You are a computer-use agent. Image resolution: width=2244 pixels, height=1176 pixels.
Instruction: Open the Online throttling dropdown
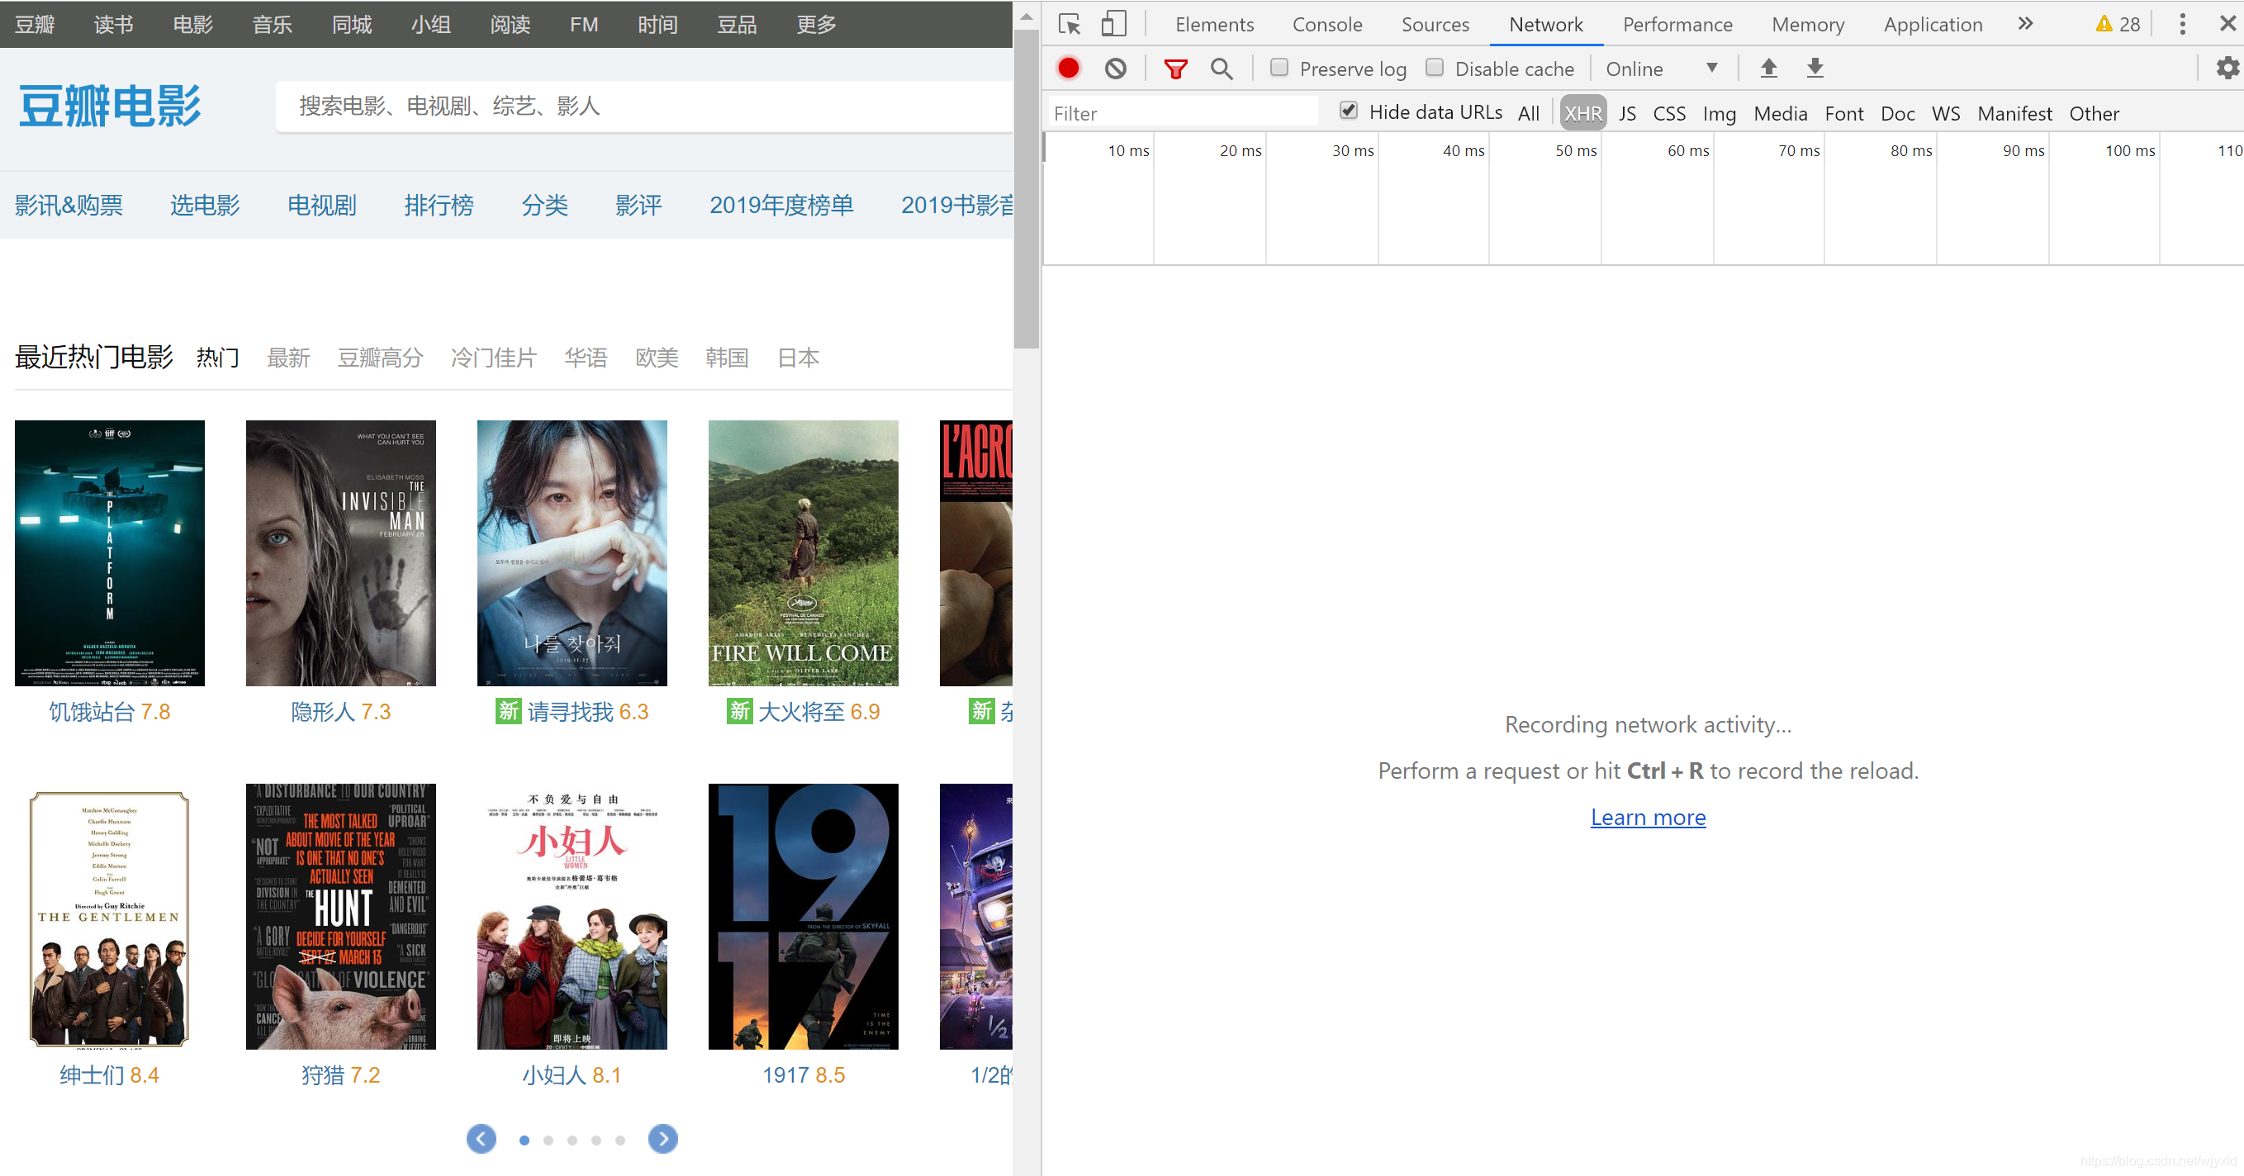tap(1660, 68)
